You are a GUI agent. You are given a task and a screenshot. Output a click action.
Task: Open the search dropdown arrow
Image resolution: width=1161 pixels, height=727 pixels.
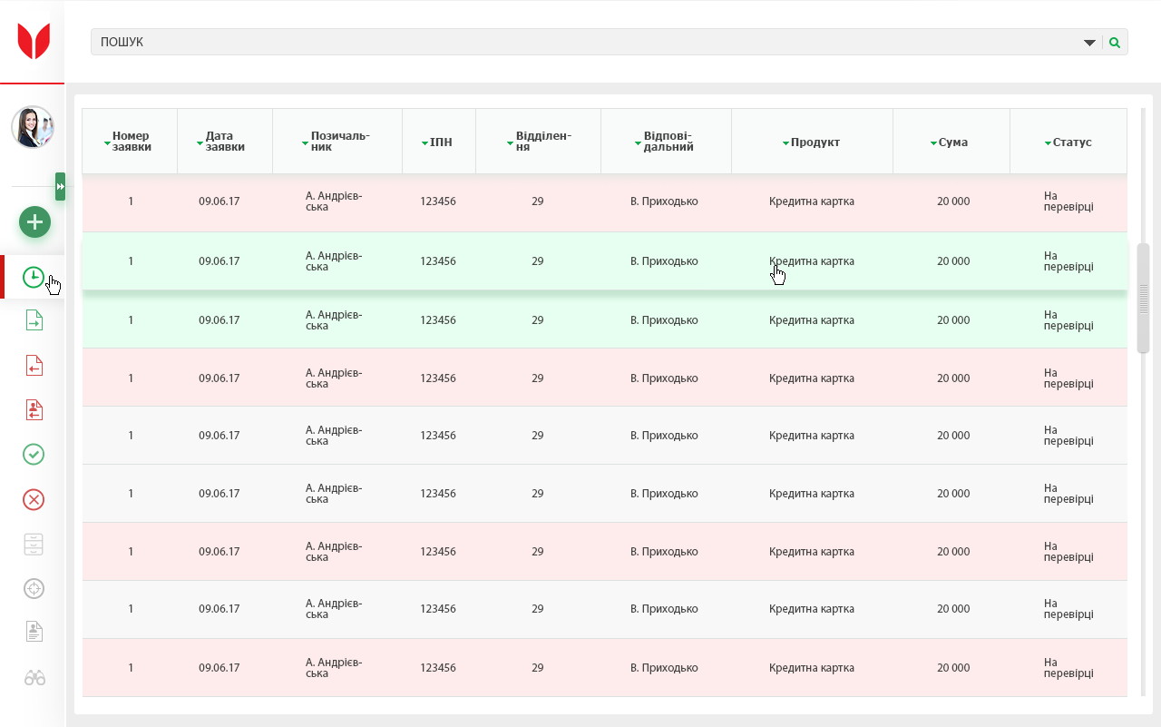tap(1089, 43)
